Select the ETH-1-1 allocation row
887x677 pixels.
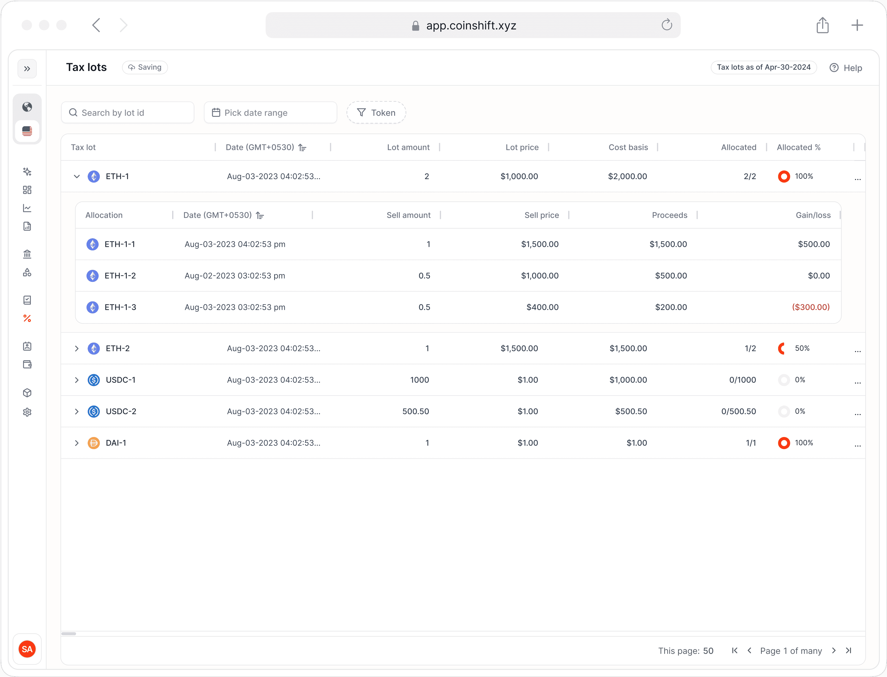coord(458,244)
